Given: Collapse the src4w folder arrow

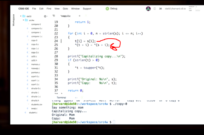Looking at the screenshot, I should coord(23,20).
